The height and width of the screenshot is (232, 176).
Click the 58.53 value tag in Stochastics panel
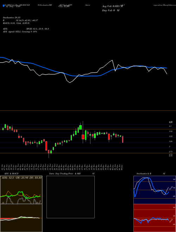(x=170, y=188)
